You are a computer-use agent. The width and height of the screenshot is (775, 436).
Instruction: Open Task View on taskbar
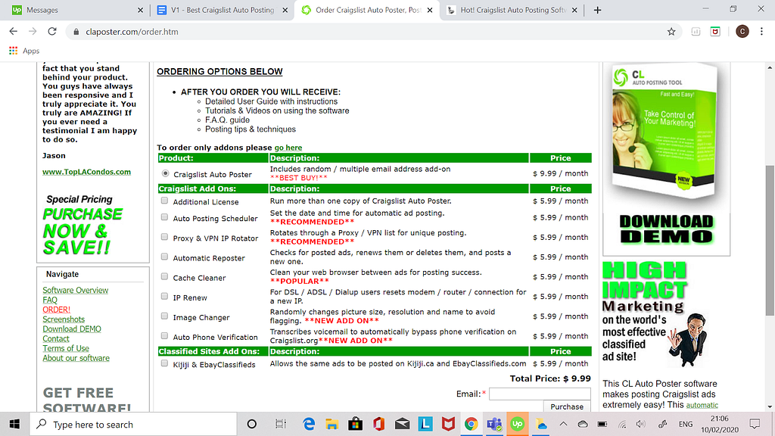click(280, 424)
